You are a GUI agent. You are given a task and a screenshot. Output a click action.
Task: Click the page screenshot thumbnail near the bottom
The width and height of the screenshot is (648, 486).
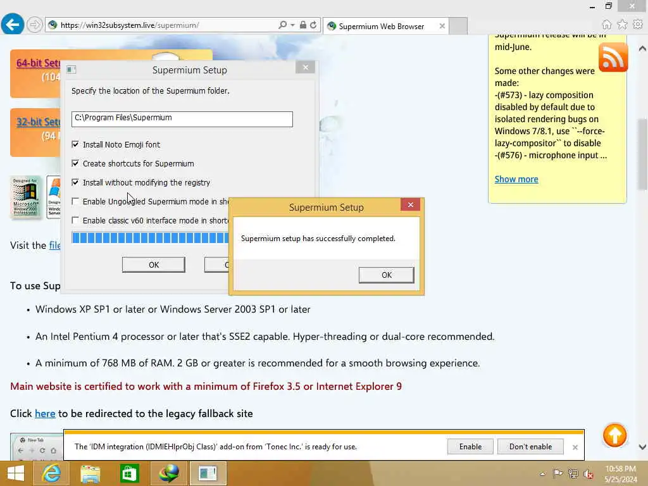coord(37,446)
